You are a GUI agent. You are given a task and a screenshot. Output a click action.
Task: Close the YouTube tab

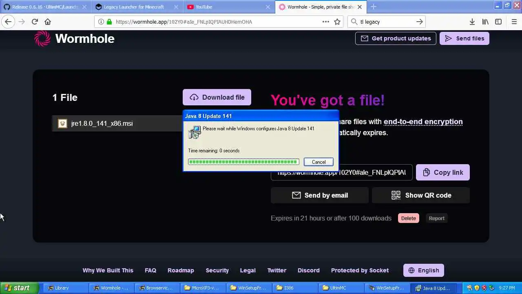pyautogui.click(x=268, y=7)
